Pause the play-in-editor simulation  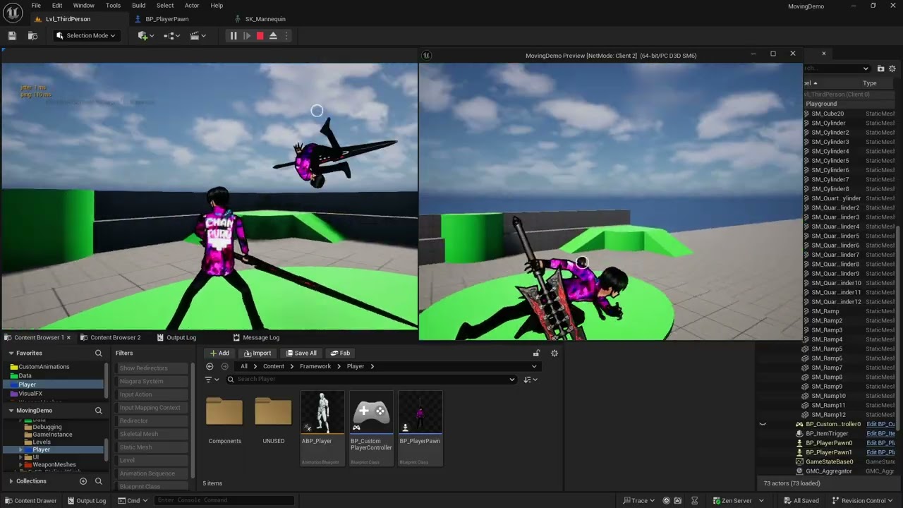(233, 35)
